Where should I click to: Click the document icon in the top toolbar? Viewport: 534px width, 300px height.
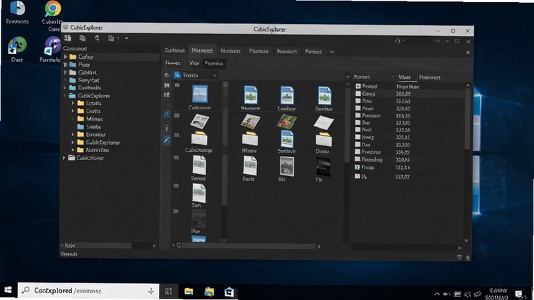coord(111,39)
